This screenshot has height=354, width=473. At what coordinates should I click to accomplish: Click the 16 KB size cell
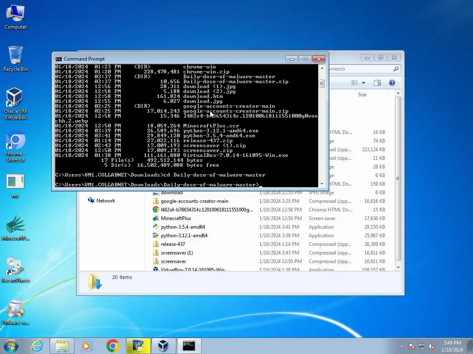point(379,132)
